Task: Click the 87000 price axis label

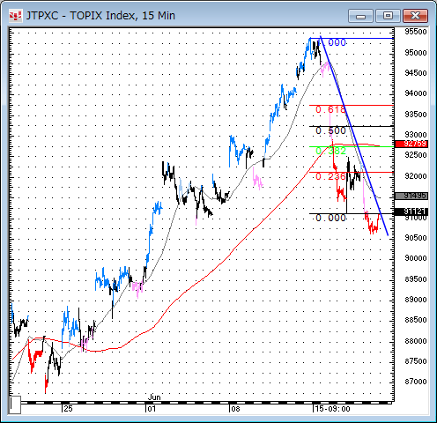Action: tap(416, 382)
